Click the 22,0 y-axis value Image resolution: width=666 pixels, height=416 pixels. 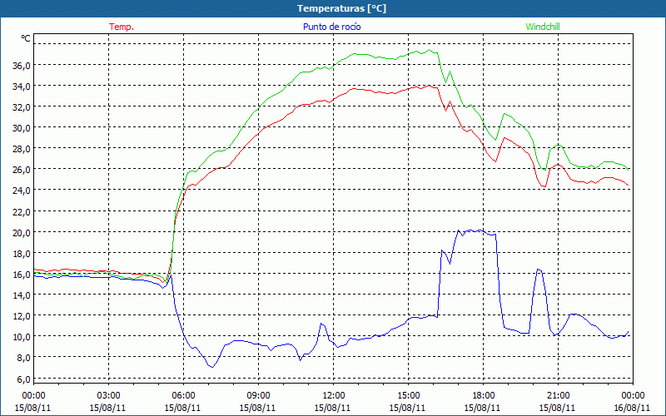(22, 211)
